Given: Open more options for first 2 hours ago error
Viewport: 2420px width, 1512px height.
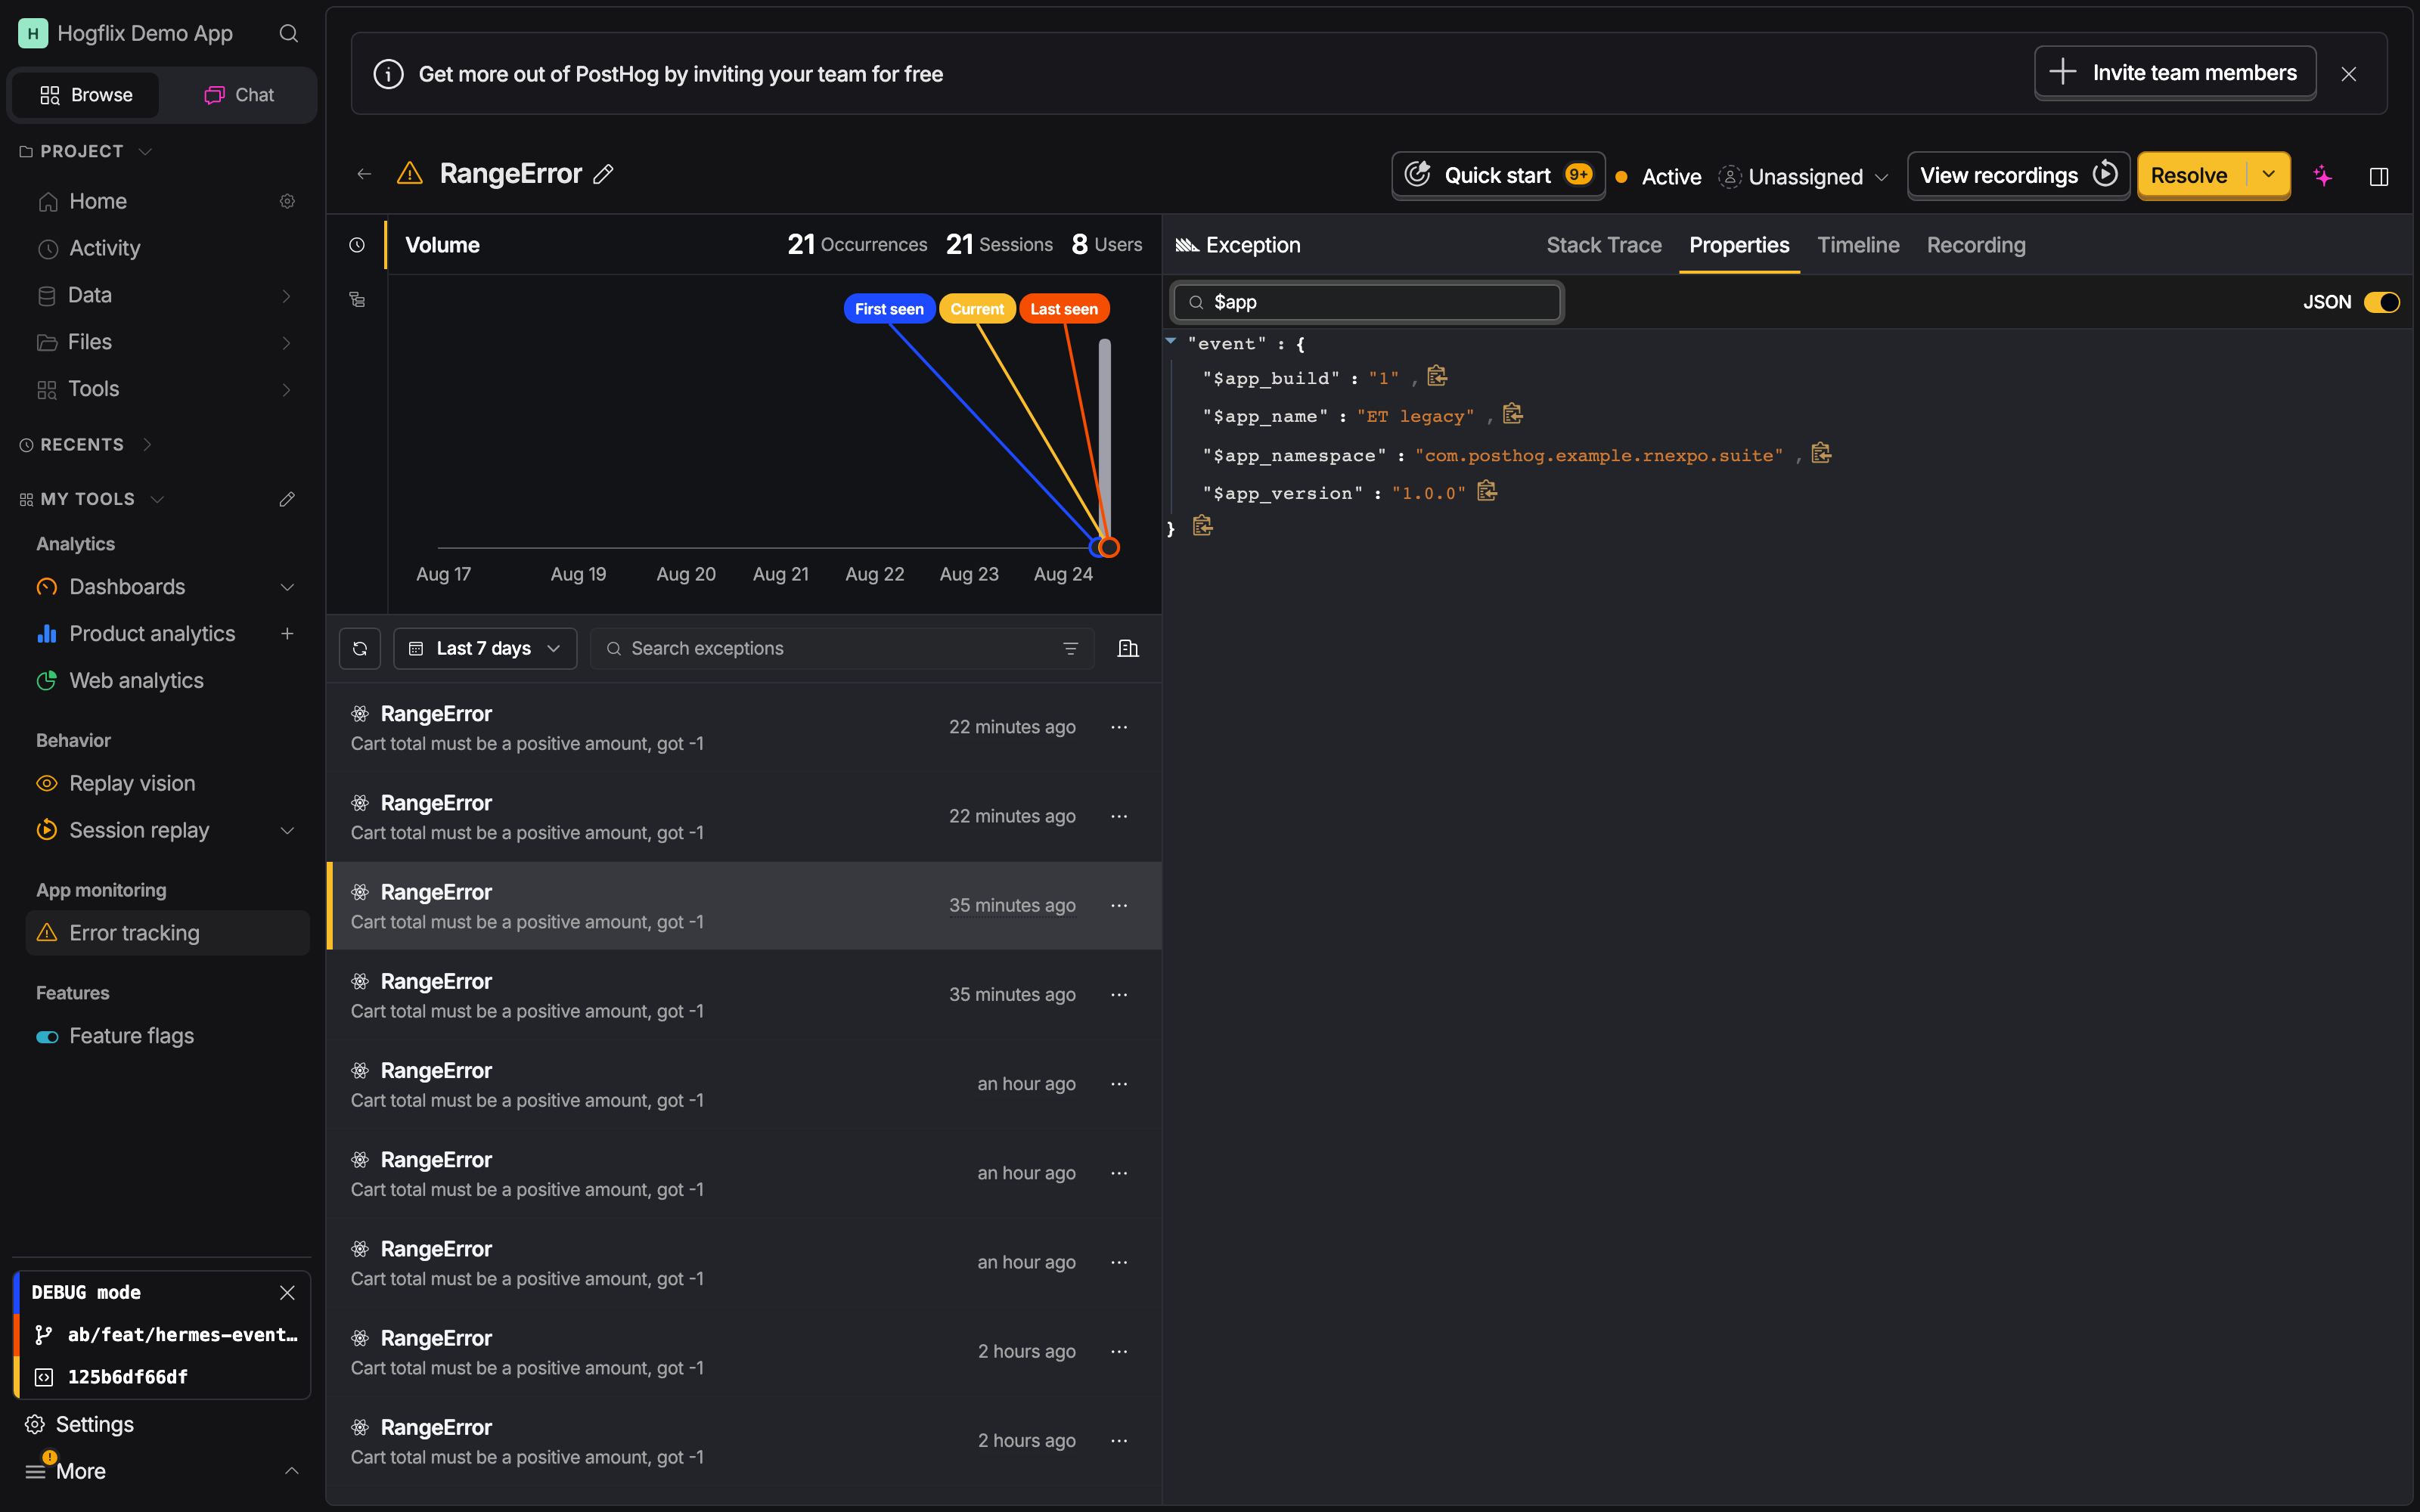Looking at the screenshot, I should pos(1119,1352).
